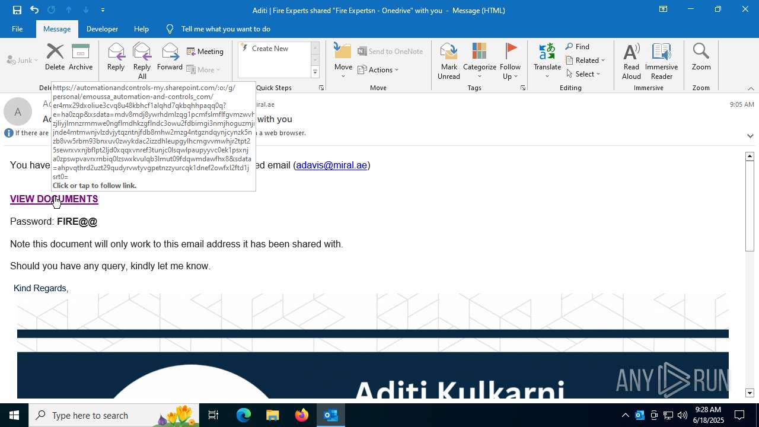Screen dimensions: 759x427
Task: Open the Actions dropdown
Action: click(x=378, y=70)
